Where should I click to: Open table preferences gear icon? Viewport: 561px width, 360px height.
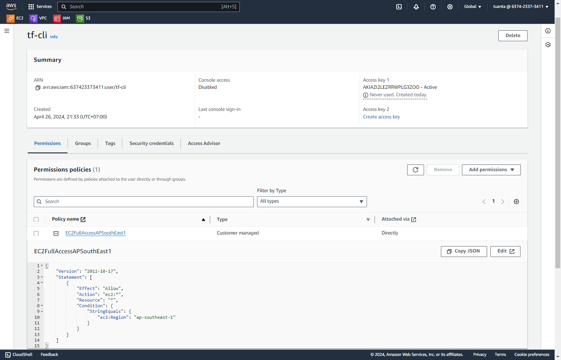(516, 202)
